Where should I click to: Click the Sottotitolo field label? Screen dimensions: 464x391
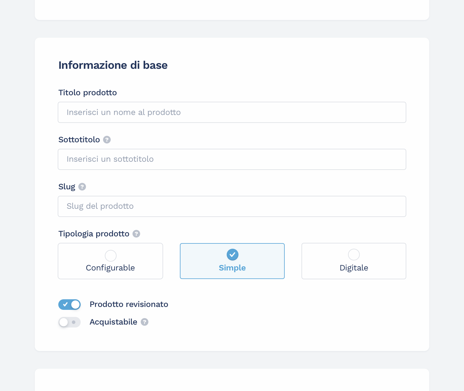click(x=79, y=140)
